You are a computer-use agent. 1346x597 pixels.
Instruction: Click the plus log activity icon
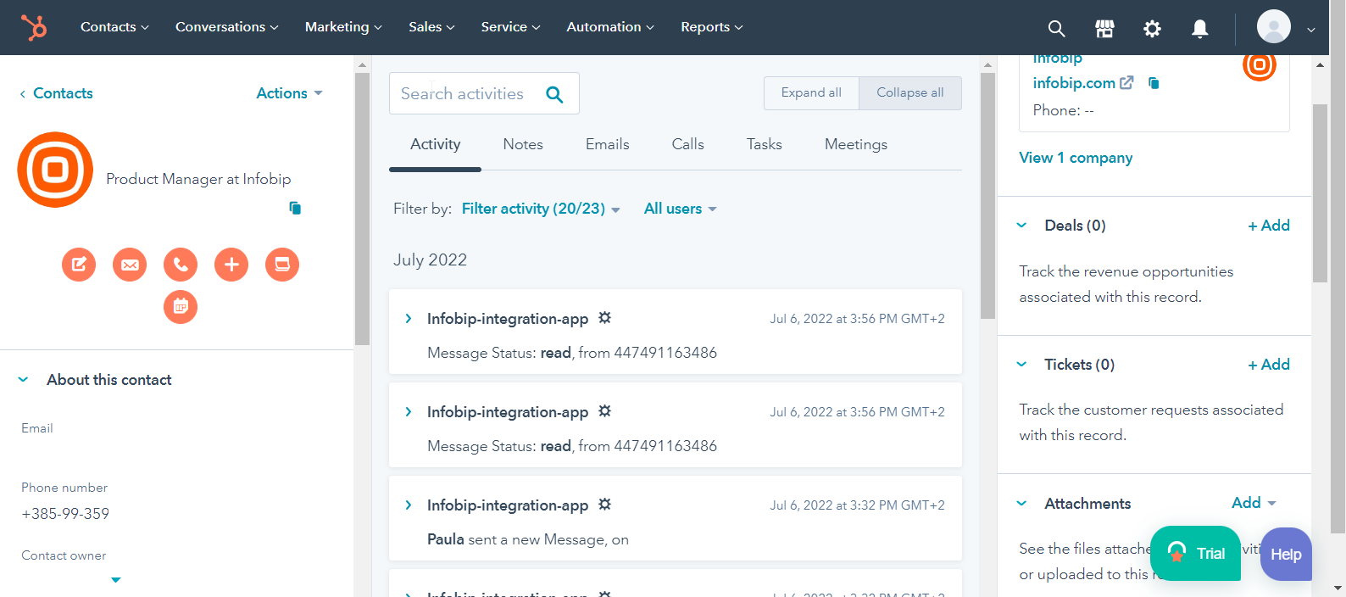tap(231, 265)
